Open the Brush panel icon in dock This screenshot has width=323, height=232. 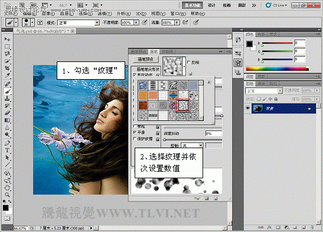[x=238, y=63]
